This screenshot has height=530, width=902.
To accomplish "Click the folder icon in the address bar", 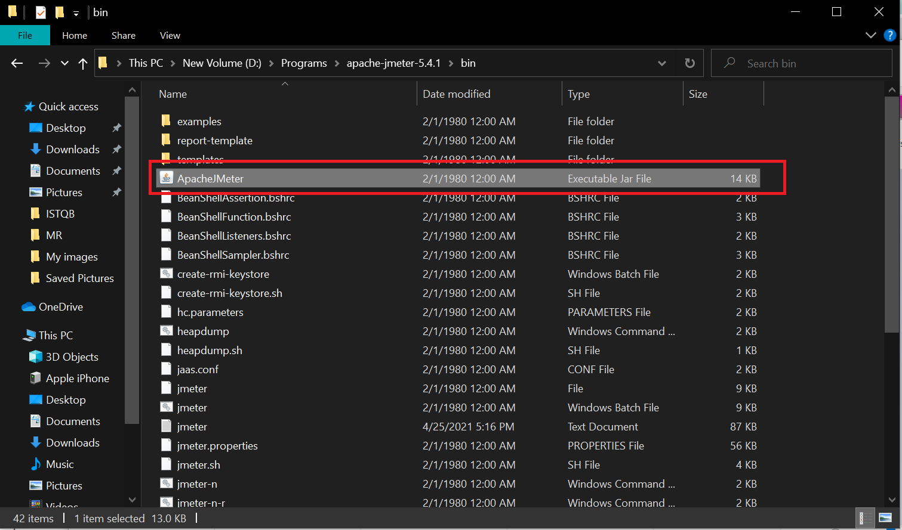I will [x=103, y=63].
